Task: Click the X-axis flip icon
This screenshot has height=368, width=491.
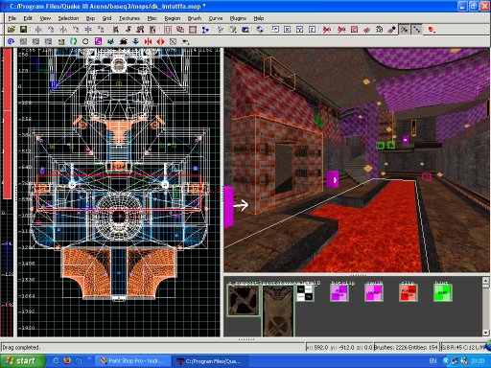Action: click(38, 30)
